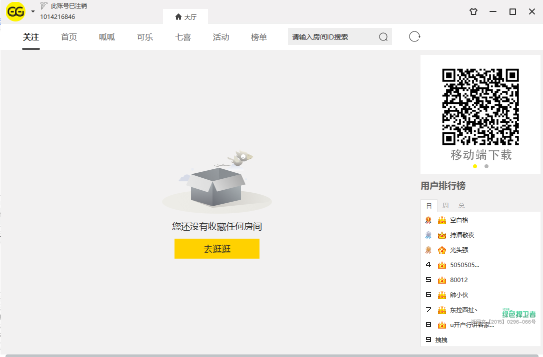Open the 呱呱 tab
Screen dimensions: 543x357
click(107, 37)
